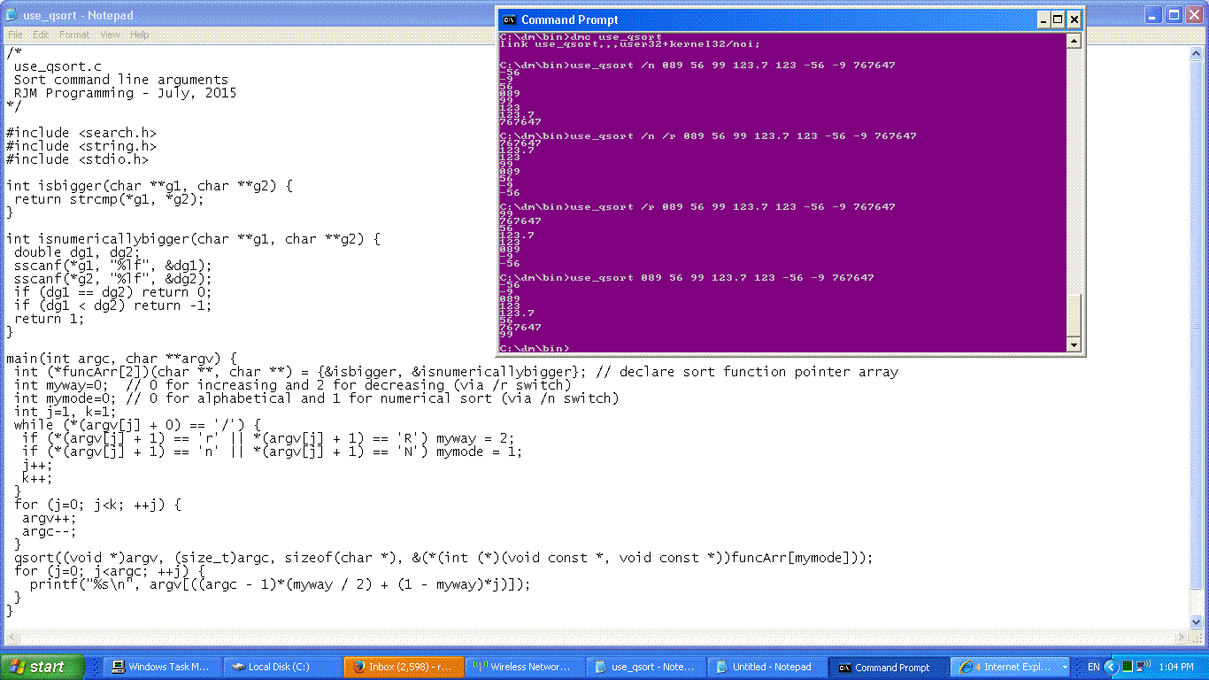Click the 'while (*(argv[j] + 0)' line
1209x680 pixels.
[x=137, y=425]
